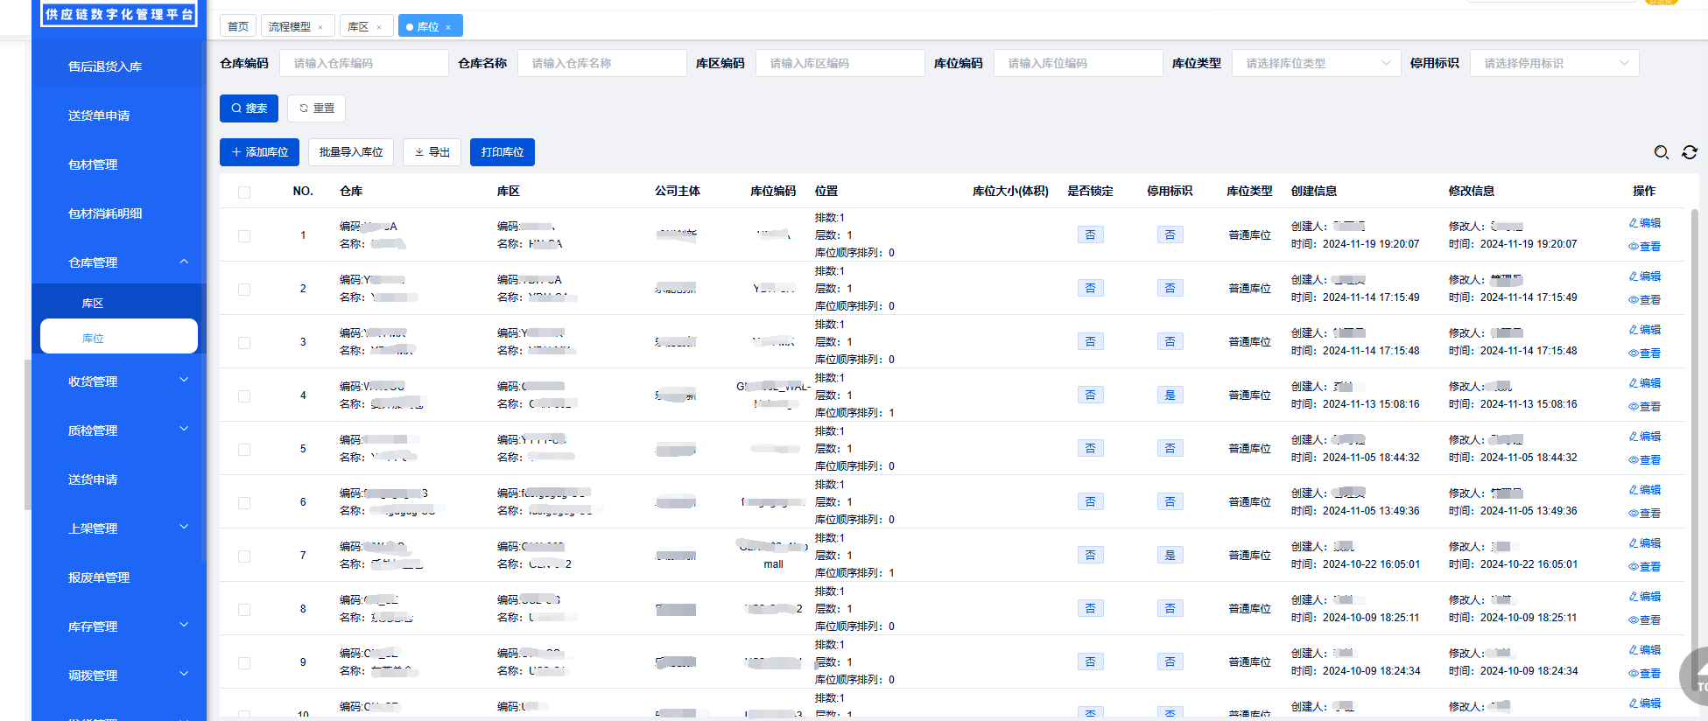This screenshot has width=1708, height=721.
Task: Click the edit pencil icon in row 1
Action: (1634, 223)
